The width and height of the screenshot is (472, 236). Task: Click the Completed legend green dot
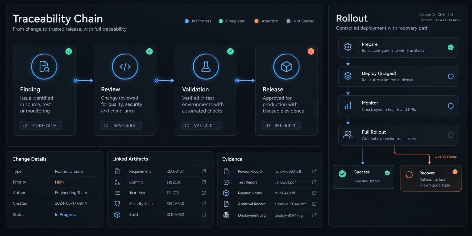coord(221,21)
